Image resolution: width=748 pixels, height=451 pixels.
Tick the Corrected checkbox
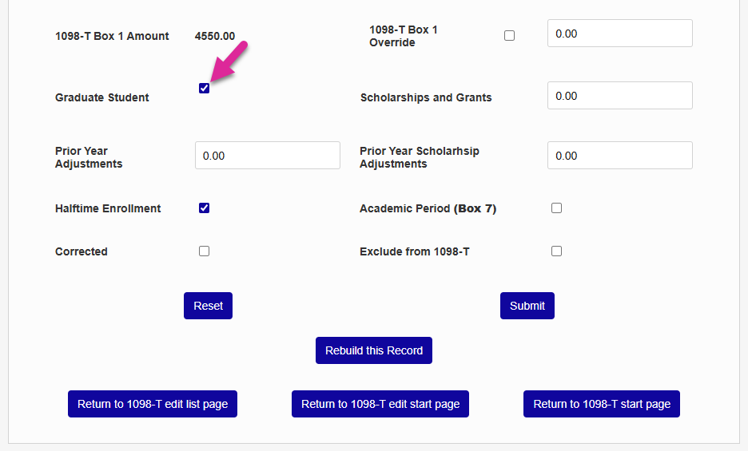coord(205,251)
